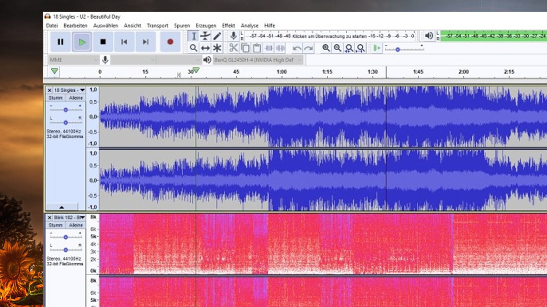547x307 pixels.
Task: Solo the 18 Singles track with Alleine
Action: 76,98
